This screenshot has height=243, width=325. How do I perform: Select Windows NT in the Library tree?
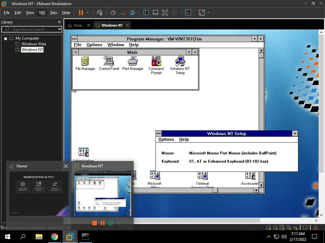point(32,50)
